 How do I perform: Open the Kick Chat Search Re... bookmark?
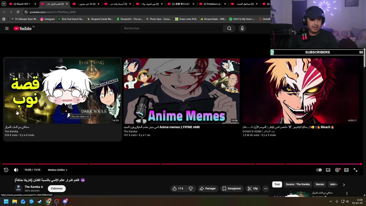[x=71, y=19]
